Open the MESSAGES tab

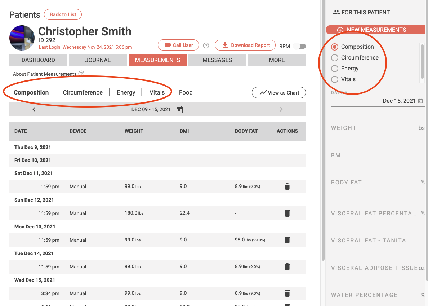pos(217,60)
